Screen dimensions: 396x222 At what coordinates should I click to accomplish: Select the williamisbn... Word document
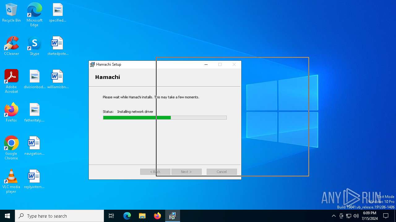click(58, 79)
